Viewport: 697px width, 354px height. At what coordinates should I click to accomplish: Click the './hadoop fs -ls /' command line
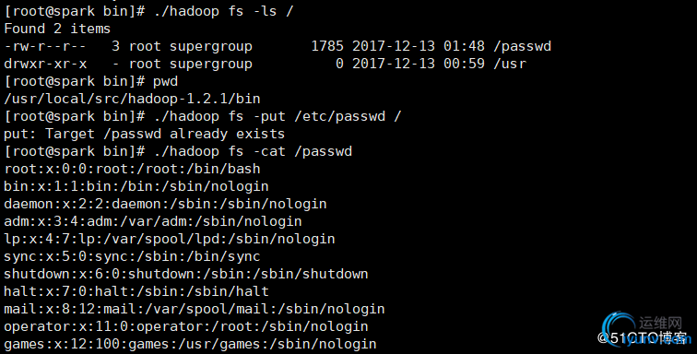point(149,11)
